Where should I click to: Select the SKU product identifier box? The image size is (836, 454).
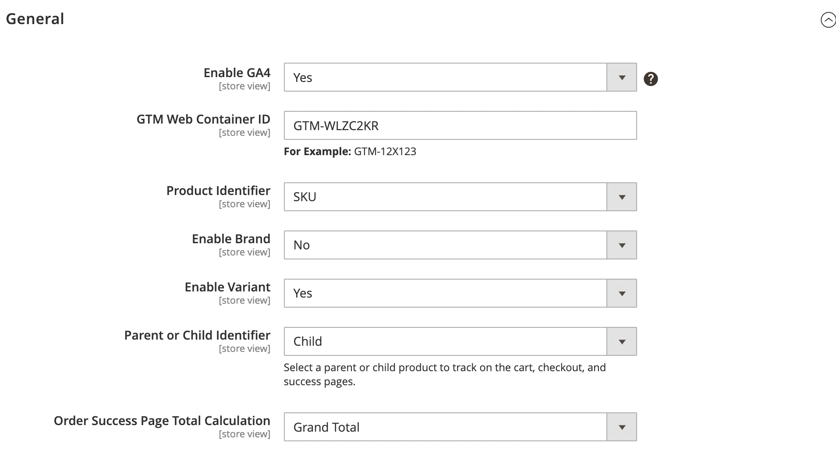(x=446, y=197)
